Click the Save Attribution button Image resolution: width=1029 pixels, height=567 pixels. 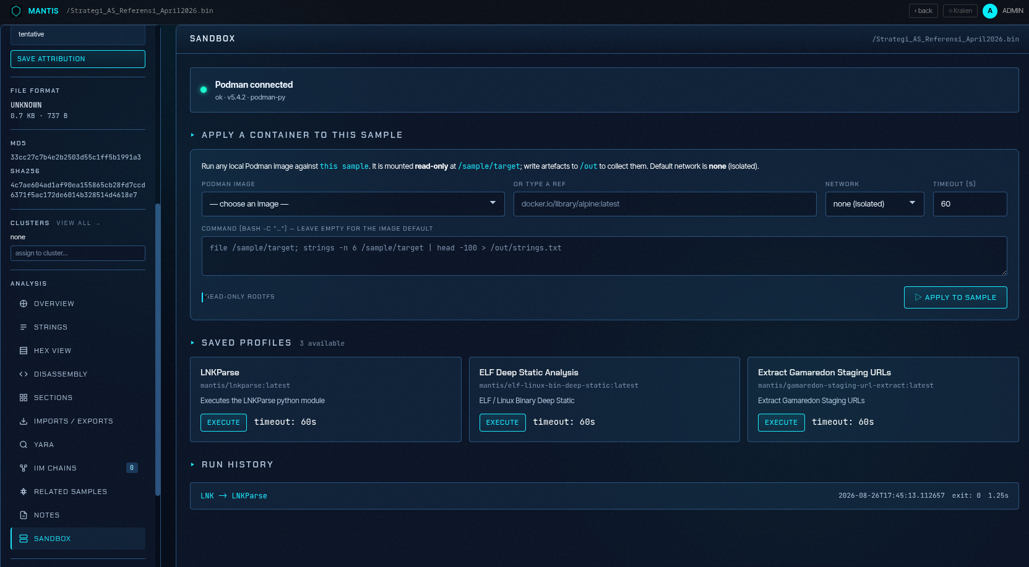[x=78, y=59]
